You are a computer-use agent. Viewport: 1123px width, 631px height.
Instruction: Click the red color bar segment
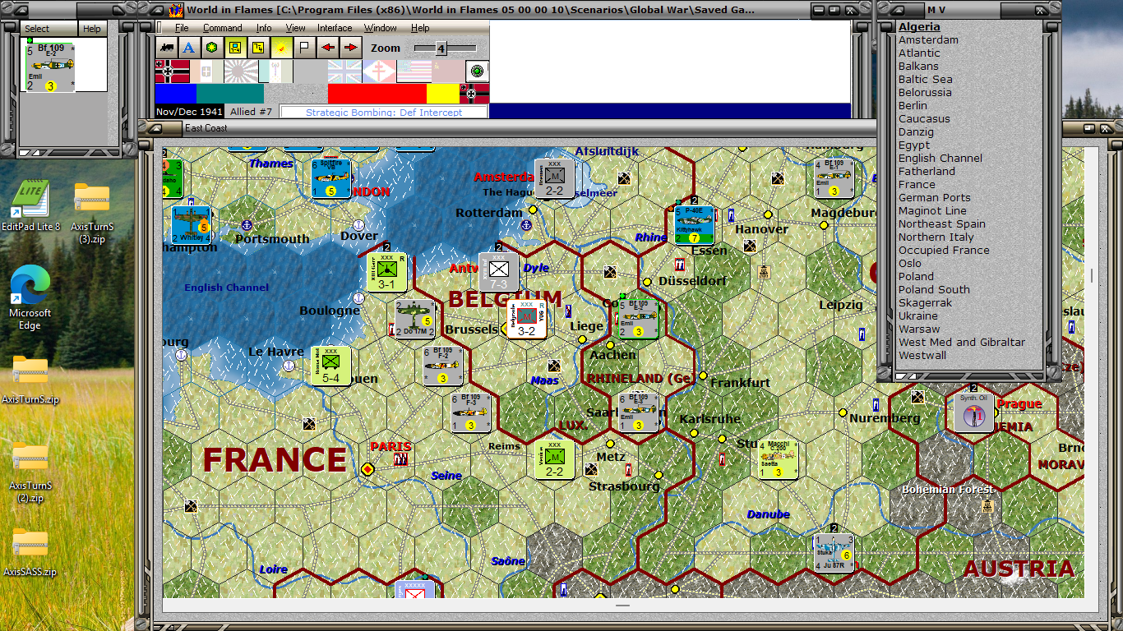tap(377, 93)
